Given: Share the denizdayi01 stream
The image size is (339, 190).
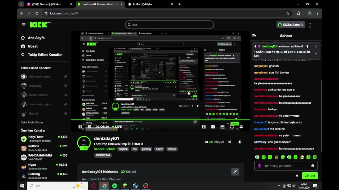Looking at the screenshot, I should click(230, 142).
